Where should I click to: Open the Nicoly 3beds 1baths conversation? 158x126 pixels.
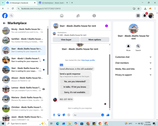click(23, 31)
